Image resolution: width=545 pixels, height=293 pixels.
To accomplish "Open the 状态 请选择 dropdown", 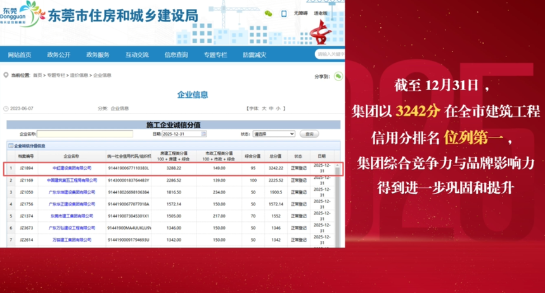I will click(x=274, y=134).
